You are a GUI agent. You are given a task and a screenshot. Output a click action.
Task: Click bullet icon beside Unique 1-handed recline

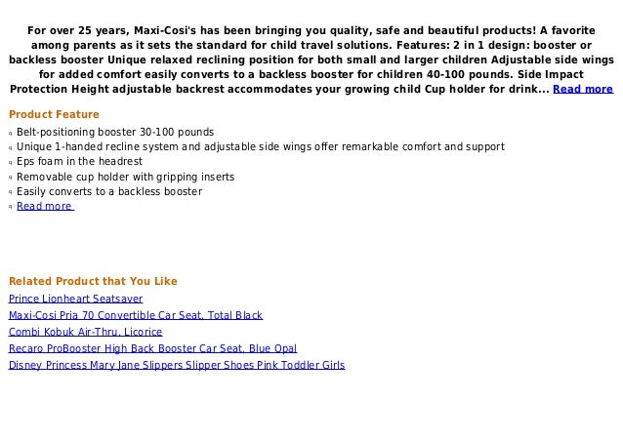point(11,147)
